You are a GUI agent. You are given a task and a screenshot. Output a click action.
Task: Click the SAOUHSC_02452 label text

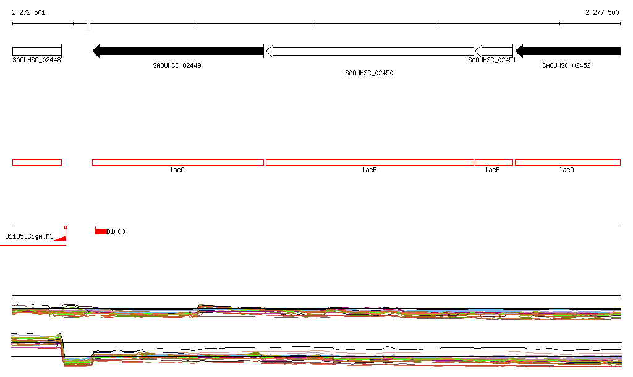click(566, 65)
